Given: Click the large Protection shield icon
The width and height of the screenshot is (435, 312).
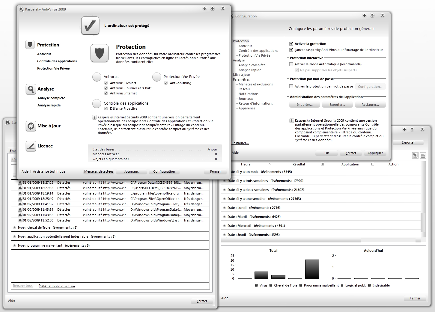Looking at the screenshot, I should [99, 53].
